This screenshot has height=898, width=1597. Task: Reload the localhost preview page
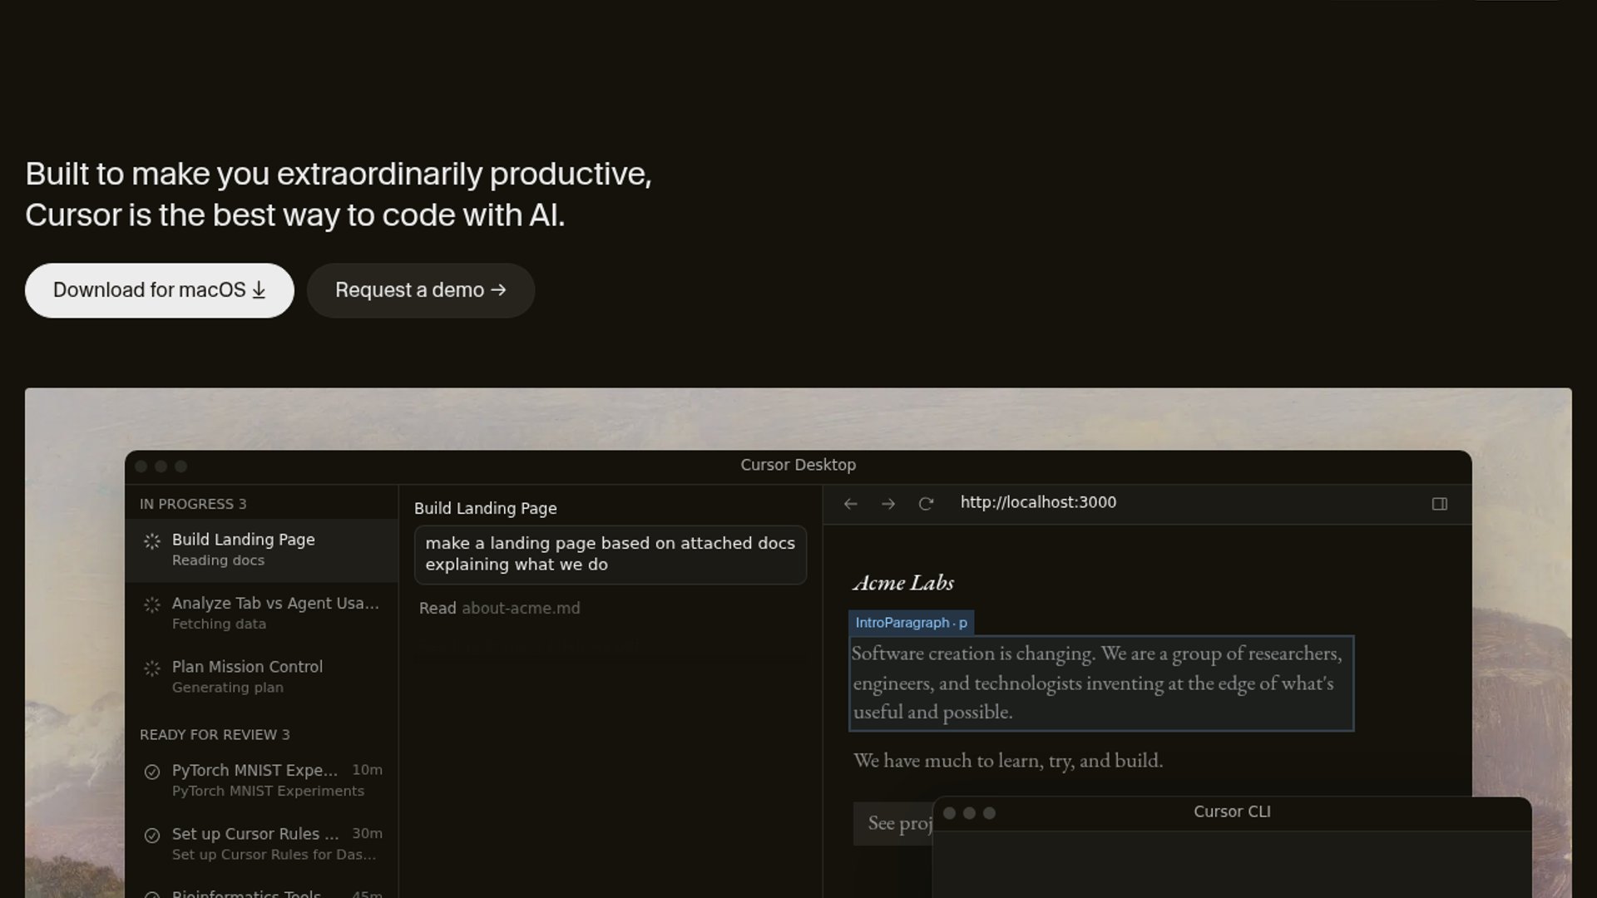[926, 504]
